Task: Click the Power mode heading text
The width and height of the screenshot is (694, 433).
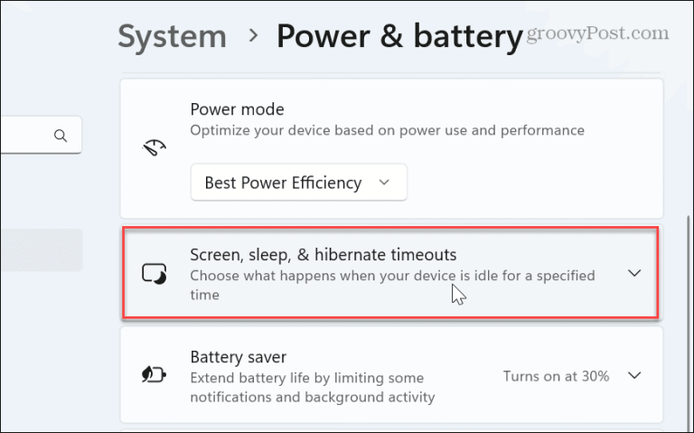Action: coord(238,109)
